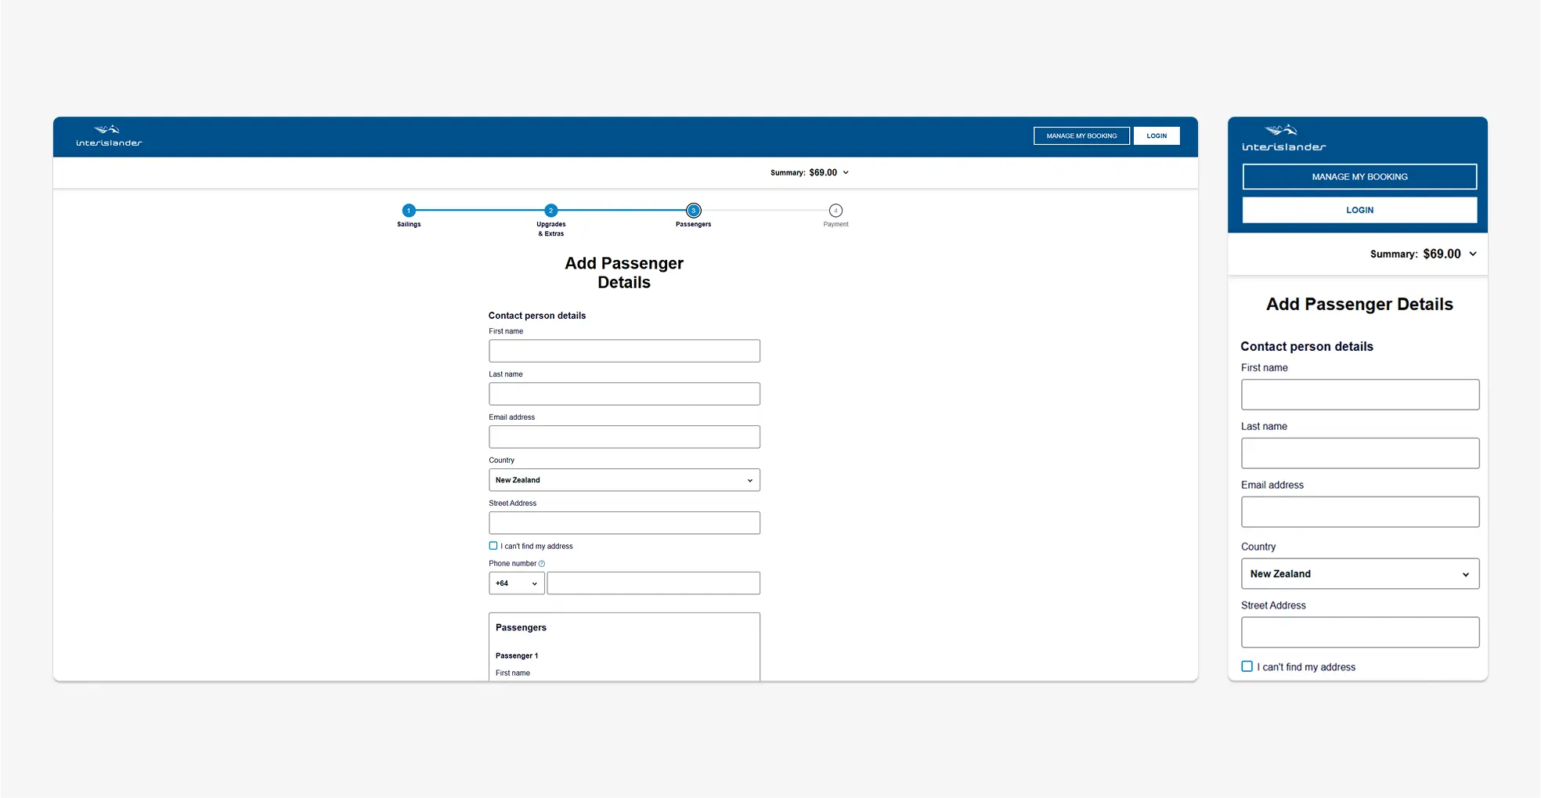Click "Contact person details" heading in desktop view
Image resolution: width=1541 pixels, height=798 pixels.
pyautogui.click(x=537, y=316)
